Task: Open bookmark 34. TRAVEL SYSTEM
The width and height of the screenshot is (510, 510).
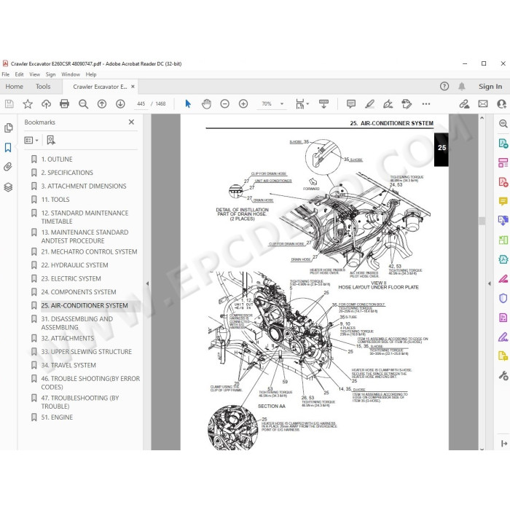Action: 68,365
